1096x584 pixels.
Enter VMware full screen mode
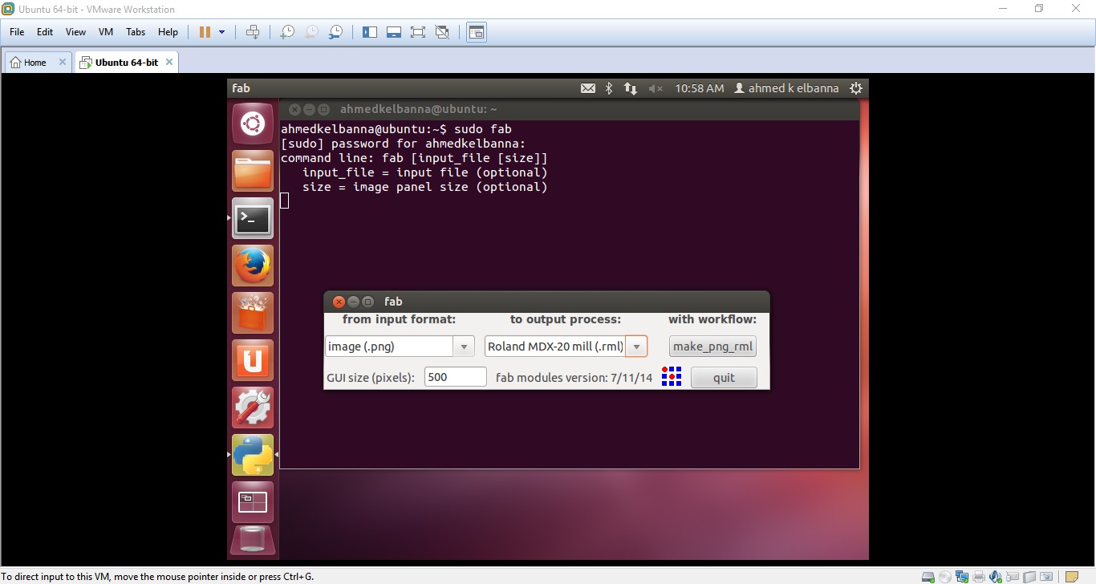click(418, 32)
